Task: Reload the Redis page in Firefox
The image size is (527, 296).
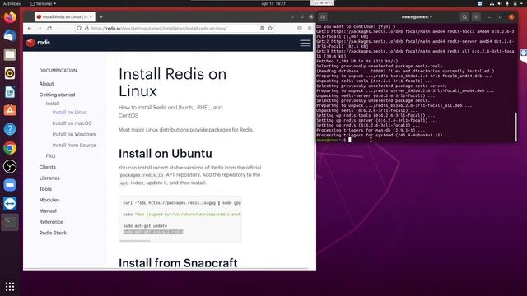Action: pos(49,29)
